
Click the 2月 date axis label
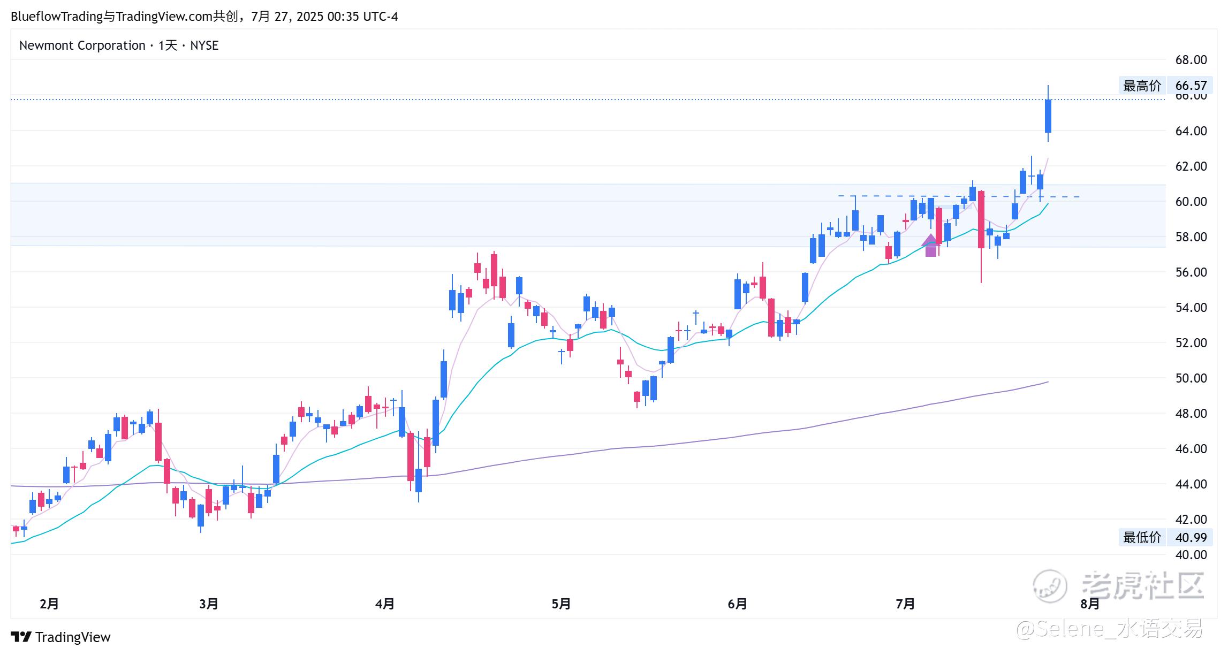coord(49,604)
